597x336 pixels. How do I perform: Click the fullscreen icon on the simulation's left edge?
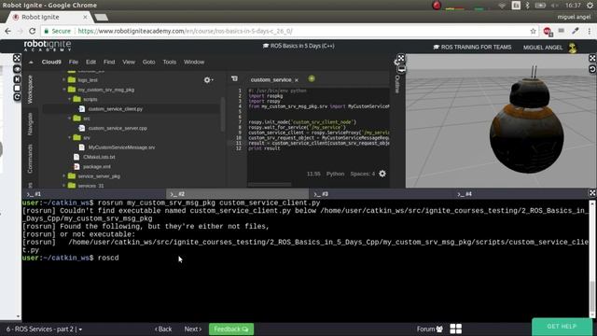click(x=401, y=58)
